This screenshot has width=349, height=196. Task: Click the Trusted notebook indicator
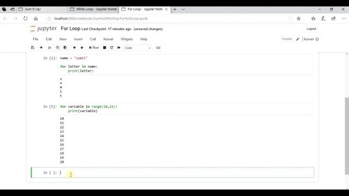(x=286, y=39)
